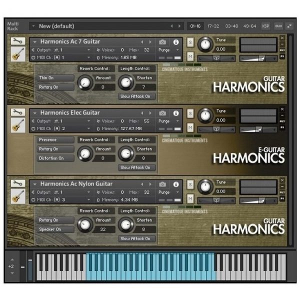Go to next instrument arrow on Ac 7 Guitar

coord(150,42)
